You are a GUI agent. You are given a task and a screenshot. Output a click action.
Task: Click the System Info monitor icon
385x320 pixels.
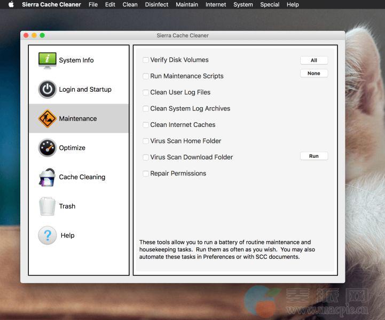pyautogui.click(x=47, y=60)
